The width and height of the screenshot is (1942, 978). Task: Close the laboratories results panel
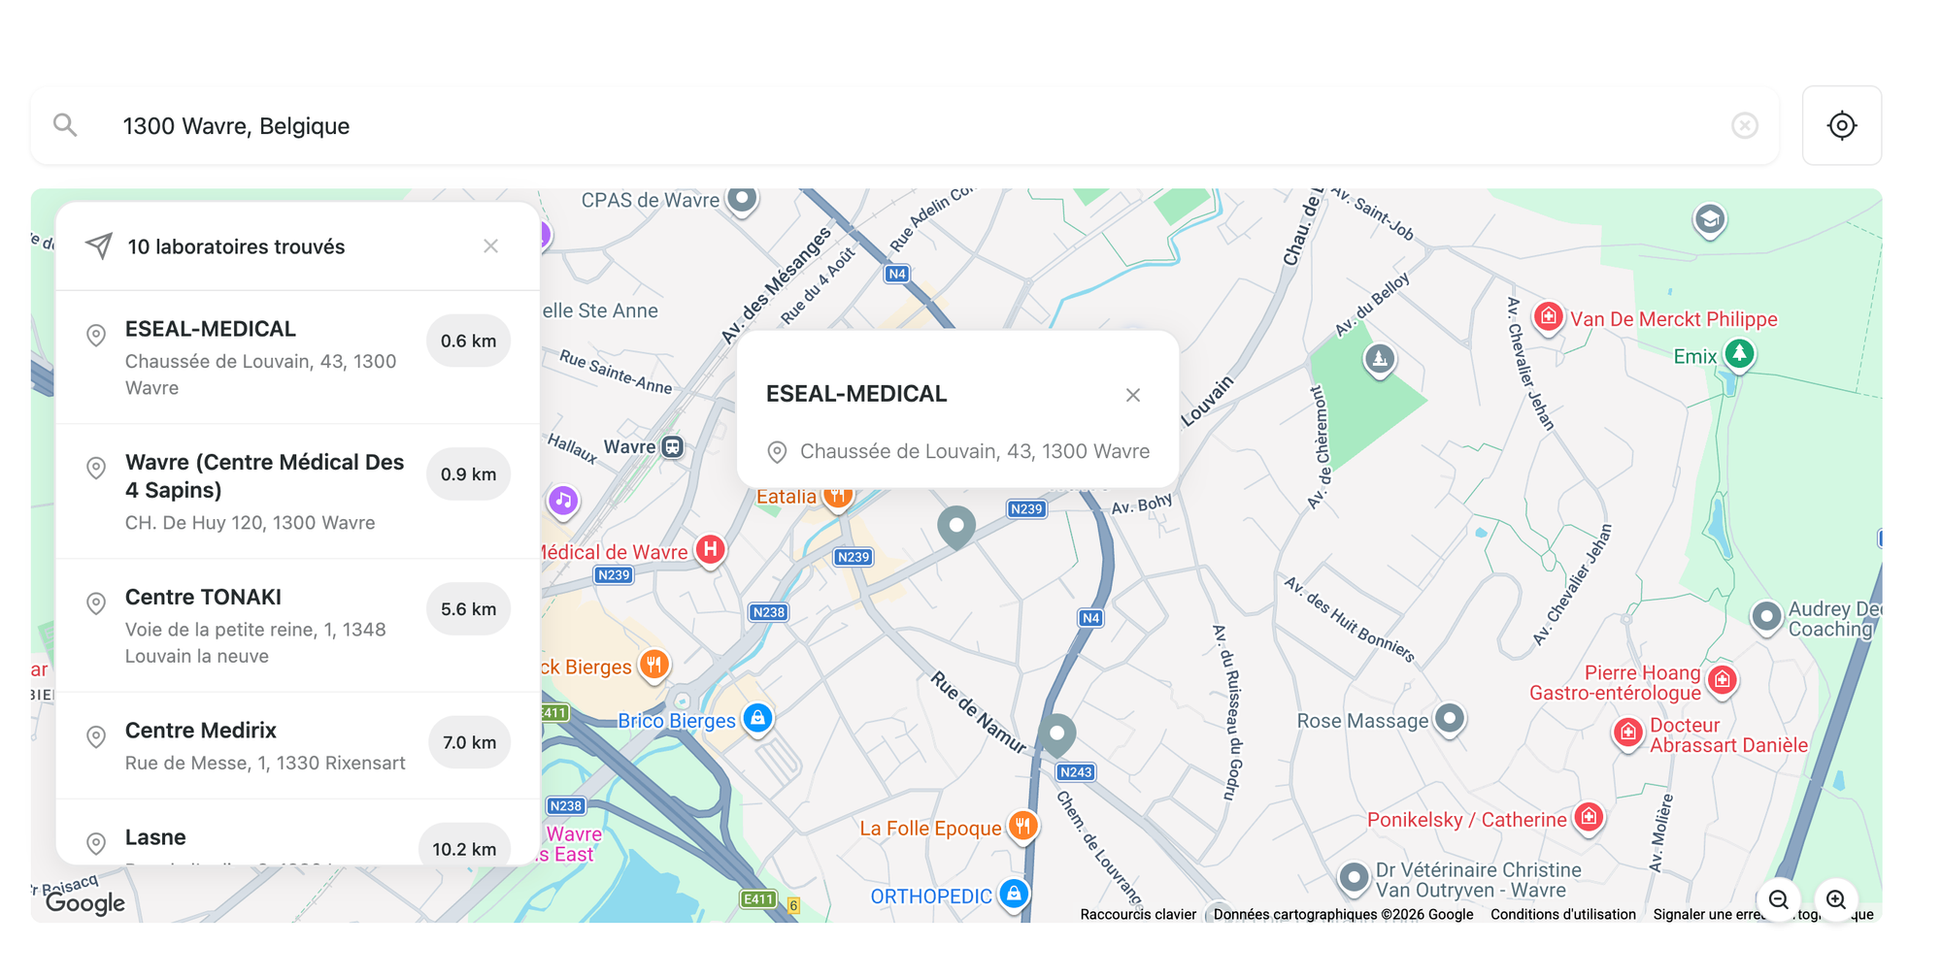click(490, 246)
